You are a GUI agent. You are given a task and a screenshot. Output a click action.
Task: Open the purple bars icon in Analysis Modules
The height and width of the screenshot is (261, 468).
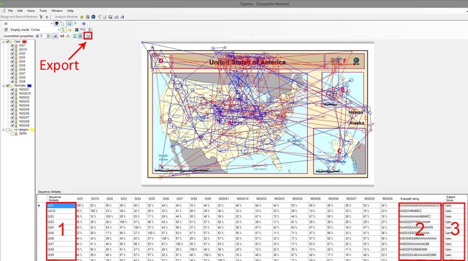122,17
